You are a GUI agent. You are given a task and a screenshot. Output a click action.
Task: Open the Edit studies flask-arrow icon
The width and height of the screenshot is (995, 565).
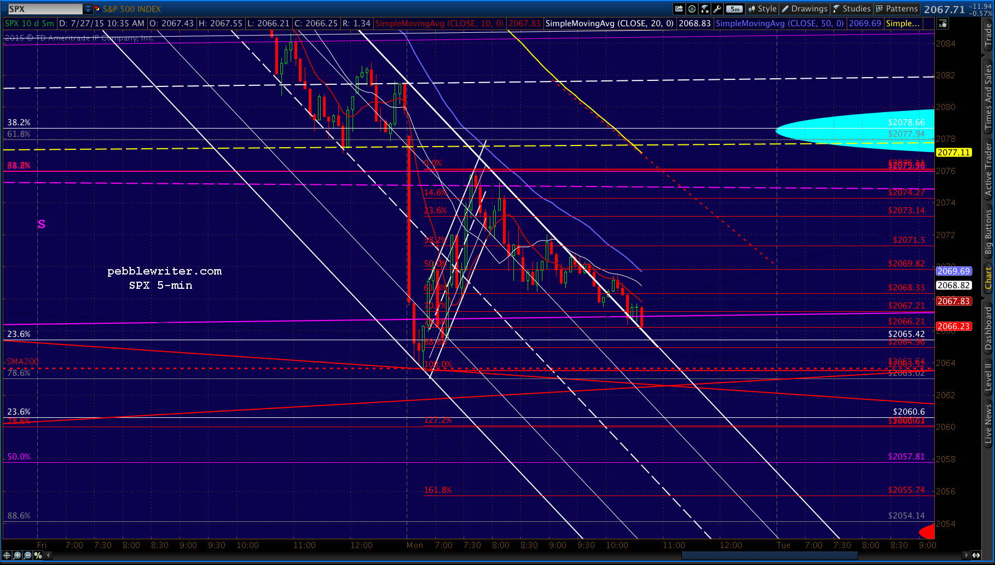705,9
